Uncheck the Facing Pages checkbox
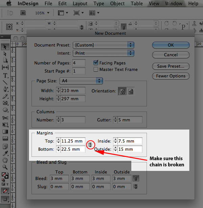 click(x=96, y=63)
